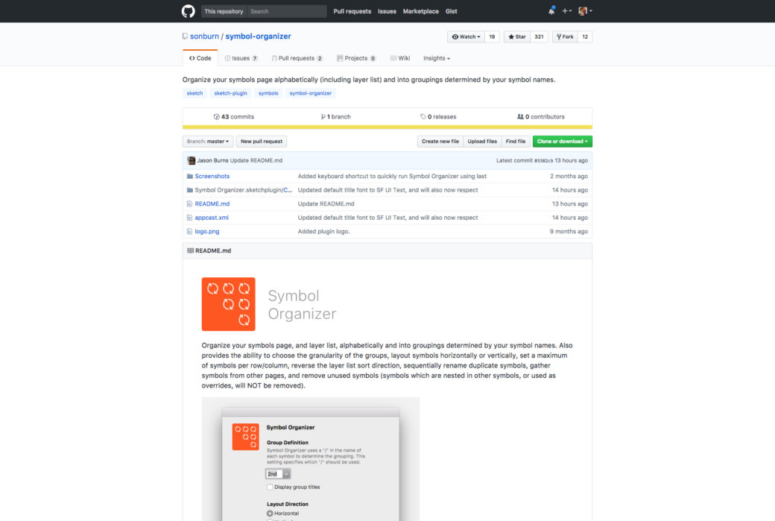The width and height of the screenshot is (775, 521).
Task: Click the orange Symbol Organizer logo
Action: click(228, 304)
